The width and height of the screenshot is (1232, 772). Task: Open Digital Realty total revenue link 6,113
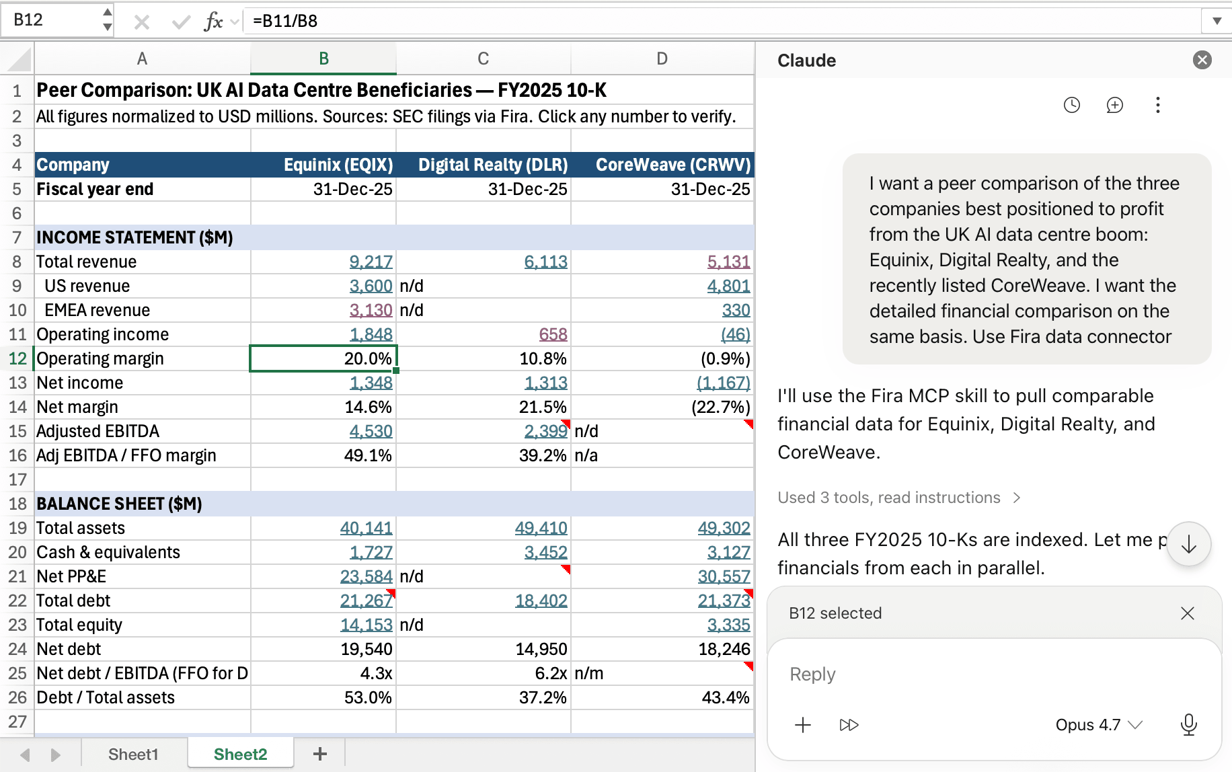[545, 262]
